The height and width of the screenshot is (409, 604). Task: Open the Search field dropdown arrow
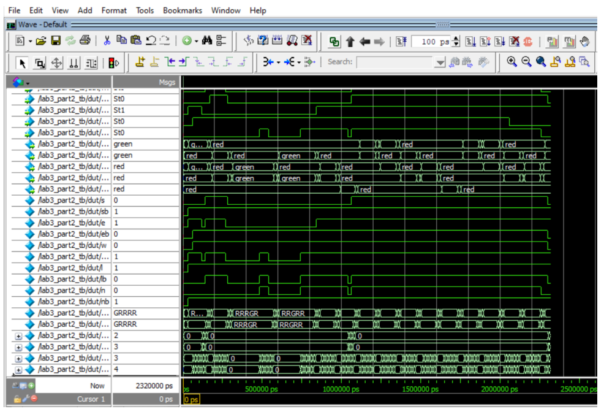tap(440, 62)
